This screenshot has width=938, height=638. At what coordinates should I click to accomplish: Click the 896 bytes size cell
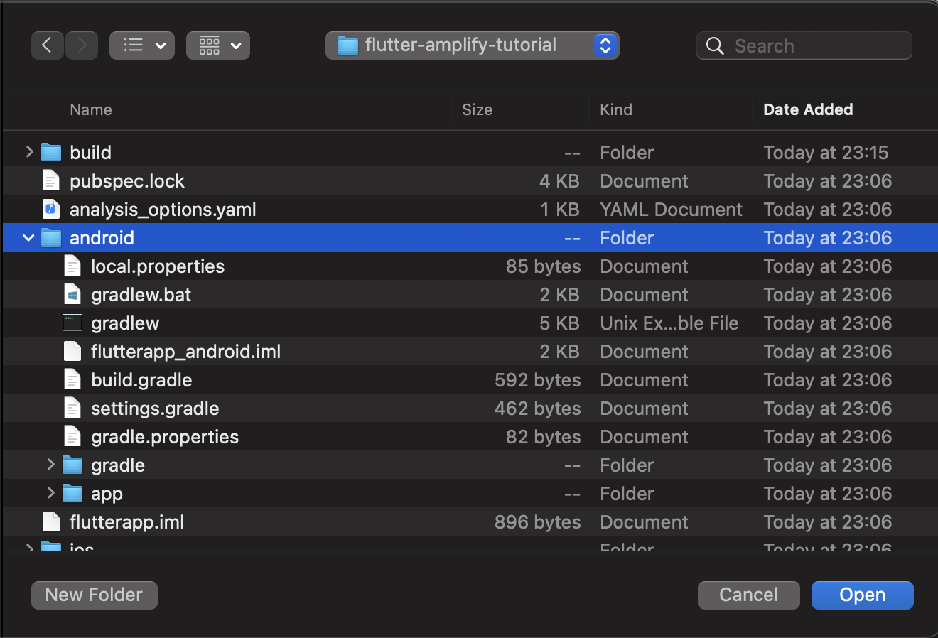[538, 521]
